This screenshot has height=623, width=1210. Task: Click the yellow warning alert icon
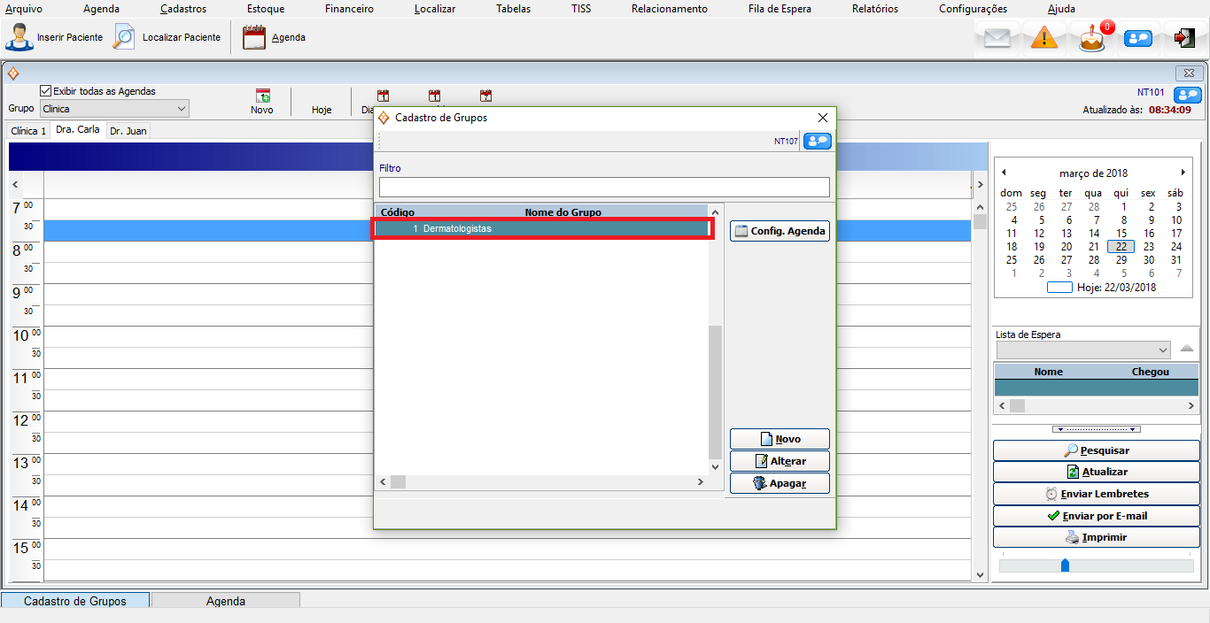point(1044,38)
